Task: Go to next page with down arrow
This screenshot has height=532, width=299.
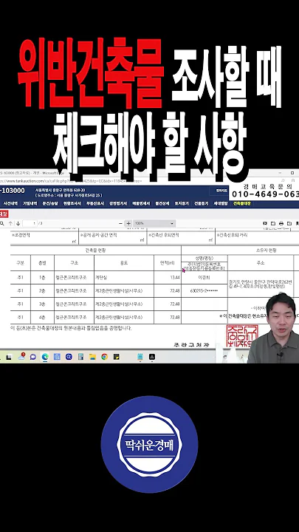Action: [x=18, y=223]
